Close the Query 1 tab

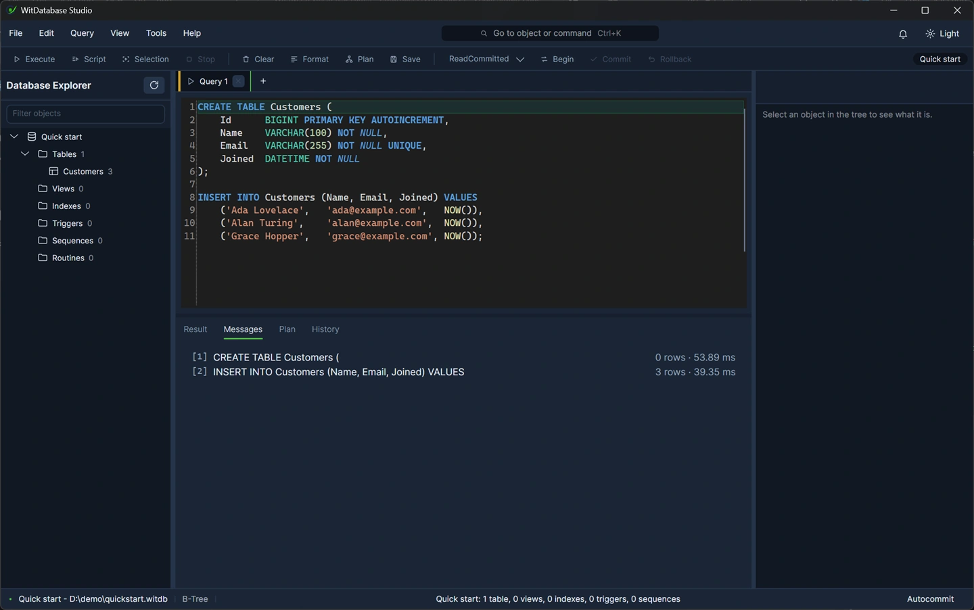click(x=239, y=81)
